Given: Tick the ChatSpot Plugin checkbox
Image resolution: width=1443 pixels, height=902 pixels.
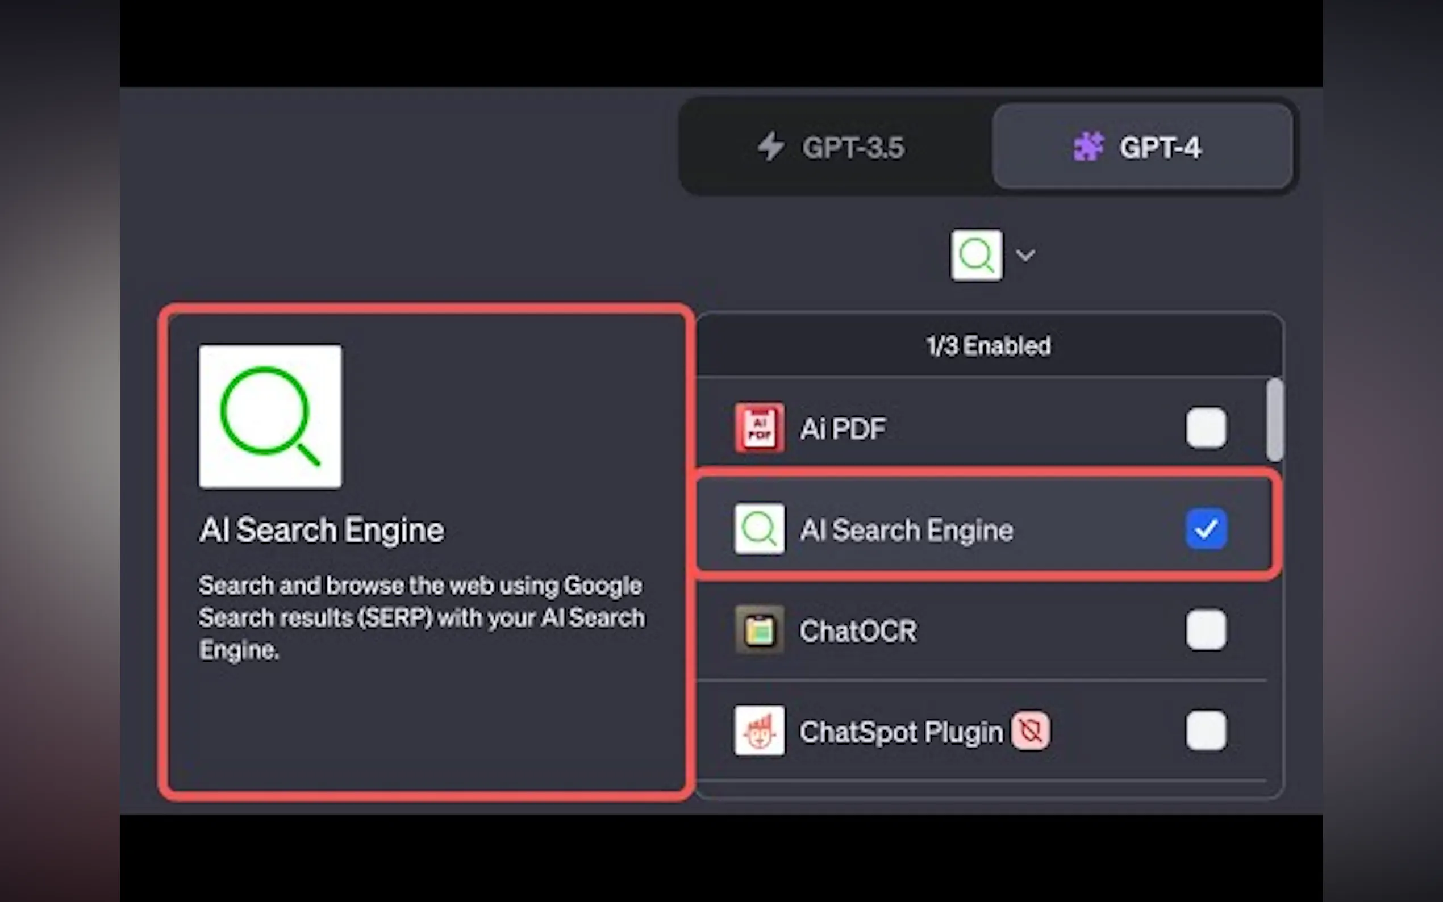Looking at the screenshot, I should (x=1206, y=731).
